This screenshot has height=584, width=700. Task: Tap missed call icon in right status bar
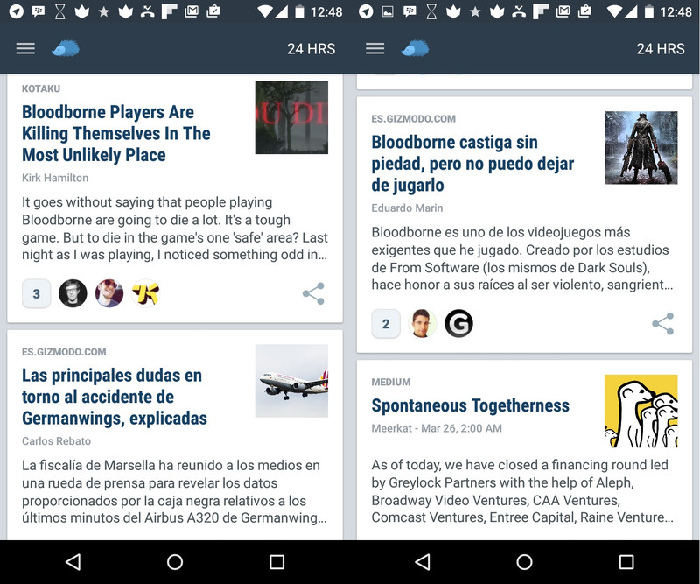coord(519,11)
